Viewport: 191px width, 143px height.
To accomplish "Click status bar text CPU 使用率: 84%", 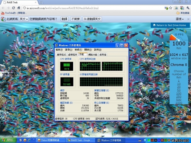I will (x=81, y=119).
